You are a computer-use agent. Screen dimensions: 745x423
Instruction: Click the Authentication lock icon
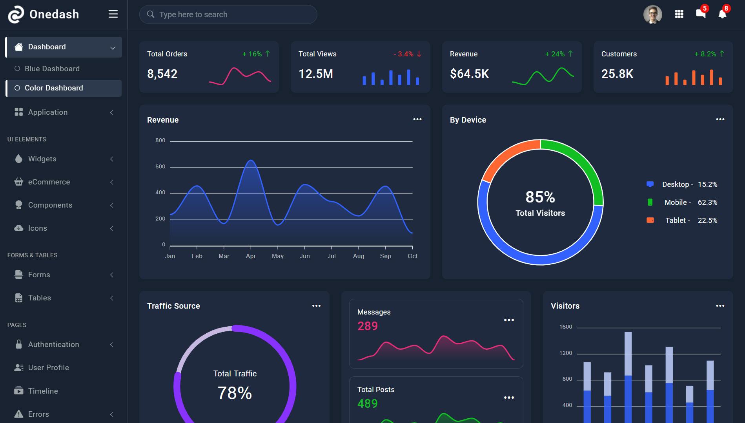click(x=18, y=344)
